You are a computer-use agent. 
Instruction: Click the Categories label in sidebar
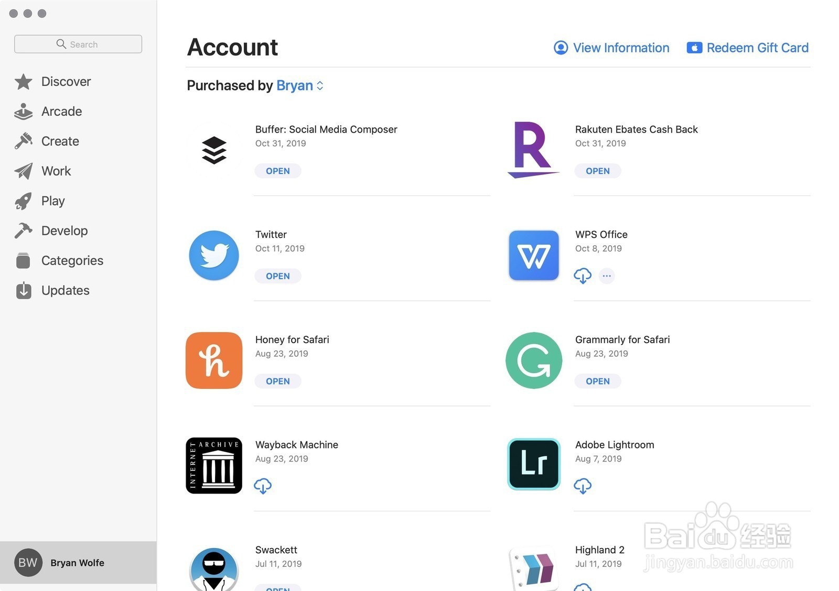click(72, 261)
